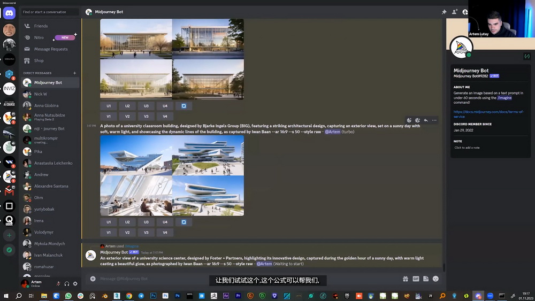Open User Settings gear

(75, 283)
